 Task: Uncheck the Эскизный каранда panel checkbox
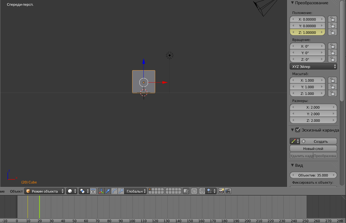[297, 130]
